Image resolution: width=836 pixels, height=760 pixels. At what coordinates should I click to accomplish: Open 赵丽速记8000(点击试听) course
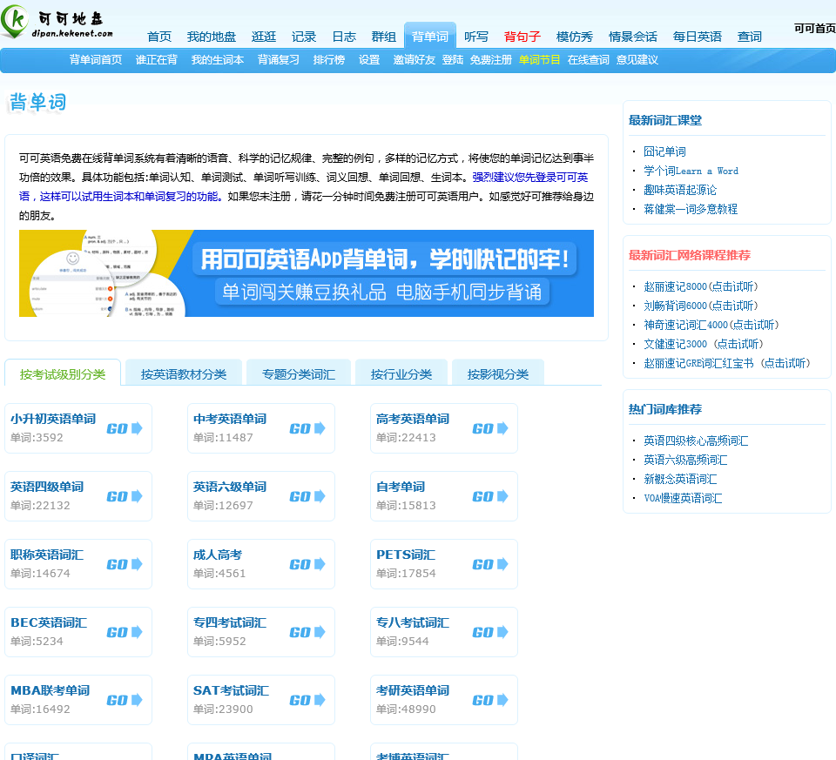700,286
